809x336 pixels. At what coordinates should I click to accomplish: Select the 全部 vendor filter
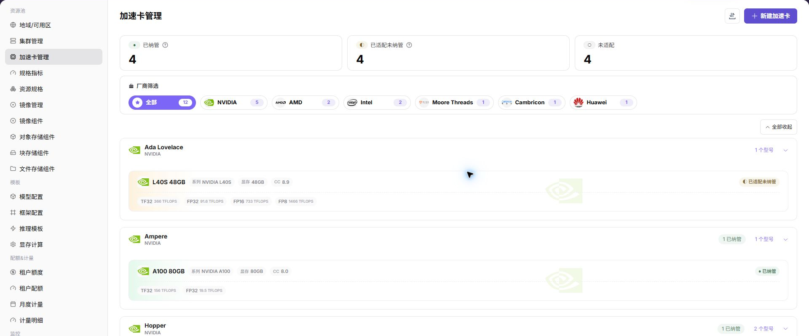point(162,103)
